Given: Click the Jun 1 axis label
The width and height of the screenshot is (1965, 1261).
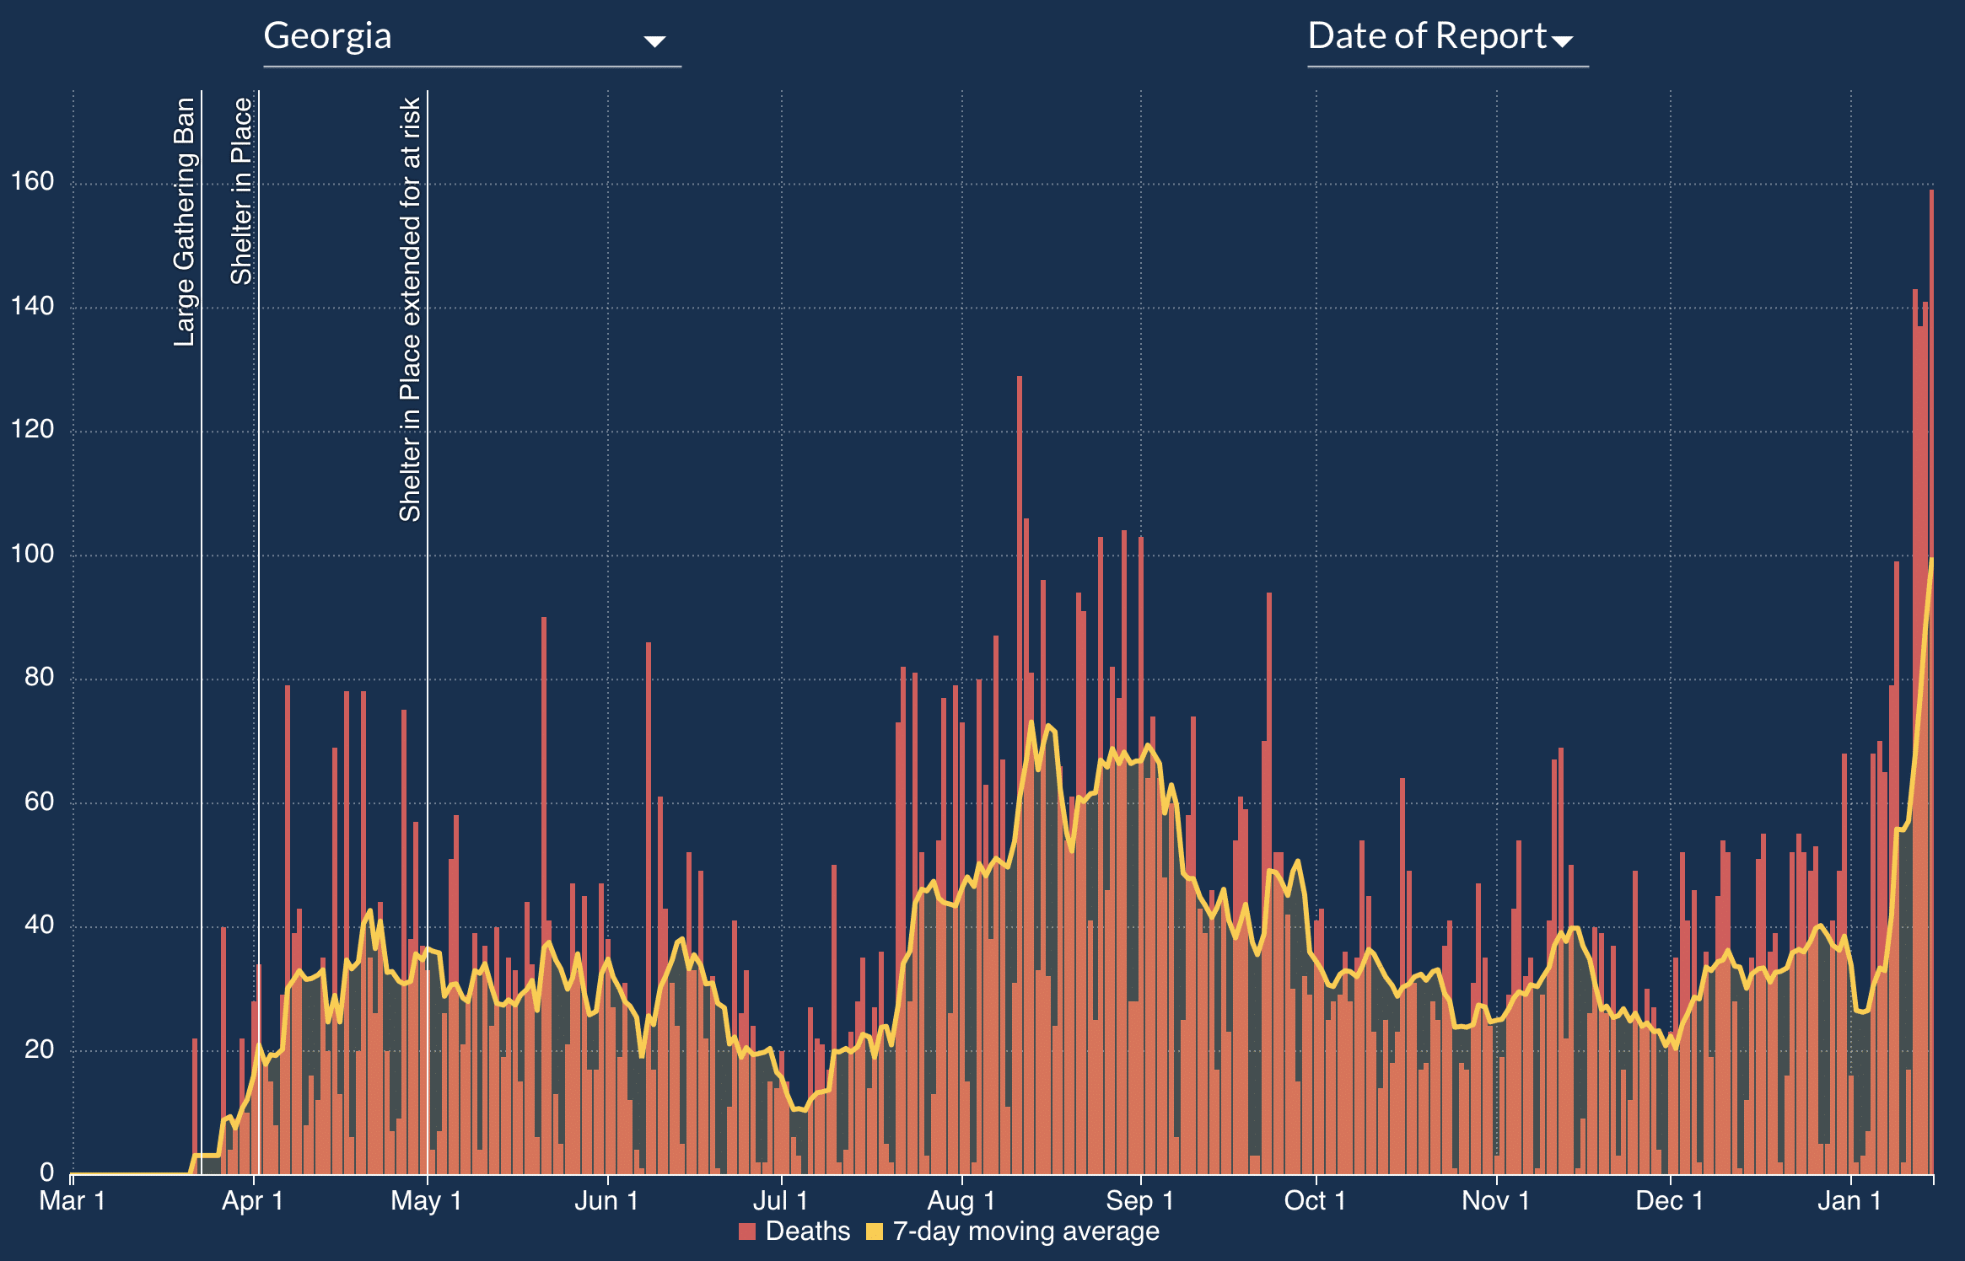Looking at the screenshot, I should (606, 1200).
